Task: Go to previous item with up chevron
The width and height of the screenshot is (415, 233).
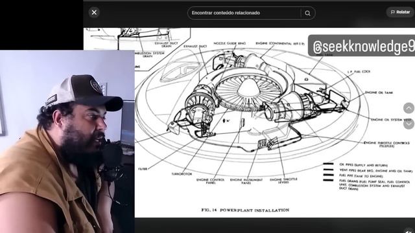Action: (x=409, y=108)
